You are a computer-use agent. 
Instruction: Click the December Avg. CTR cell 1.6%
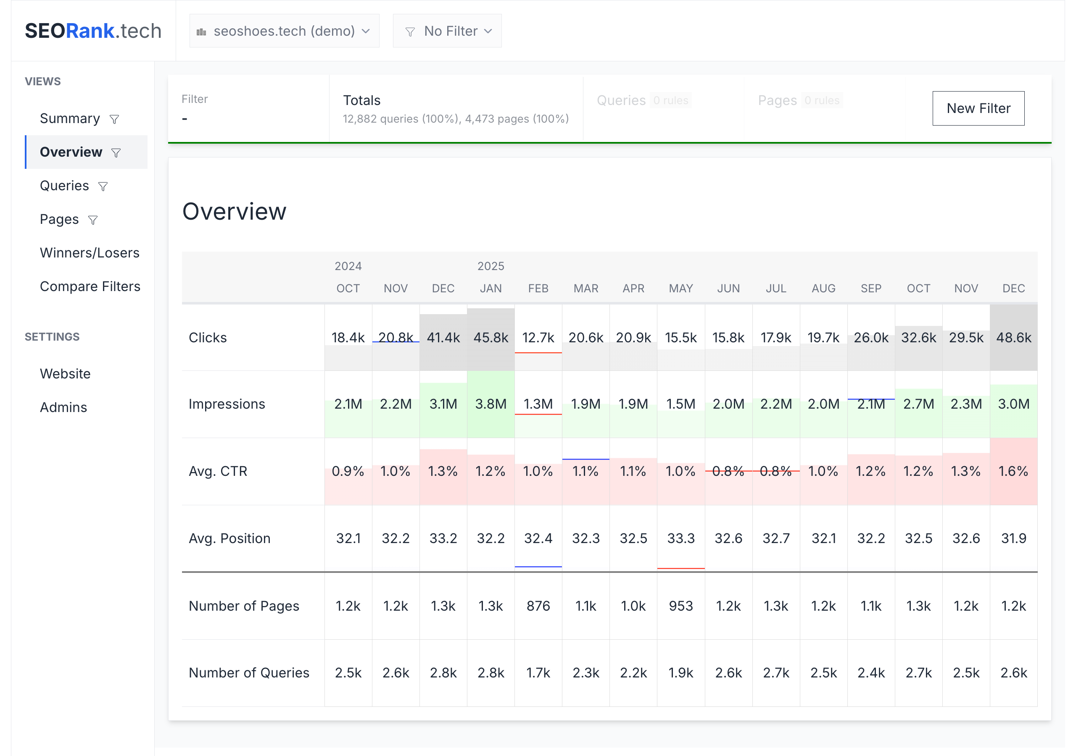tap(1013, 471)
